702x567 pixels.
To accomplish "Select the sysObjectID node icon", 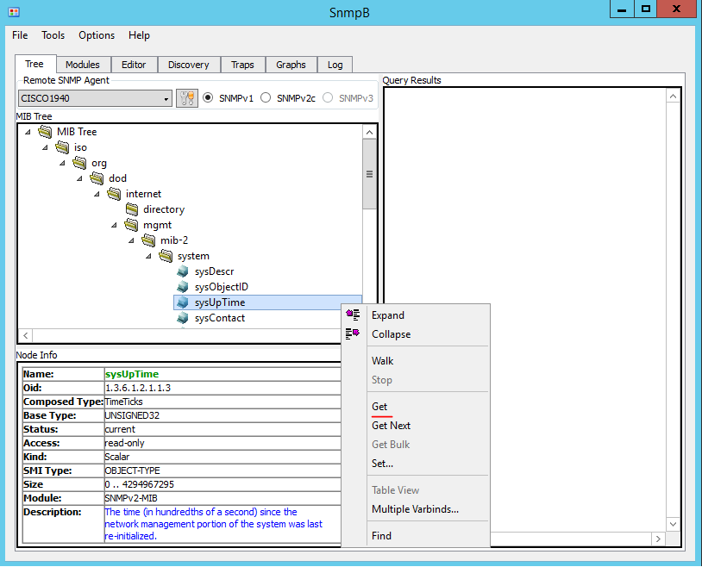I will click(x=182, y=286).
